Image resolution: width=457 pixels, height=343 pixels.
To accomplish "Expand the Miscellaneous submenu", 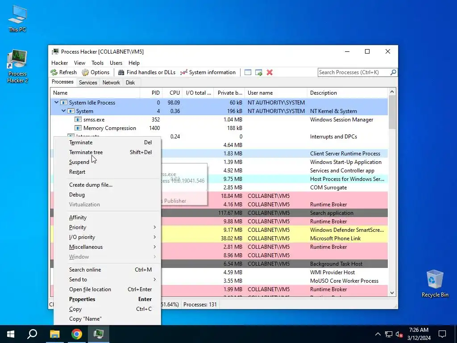I will (108, 247).
